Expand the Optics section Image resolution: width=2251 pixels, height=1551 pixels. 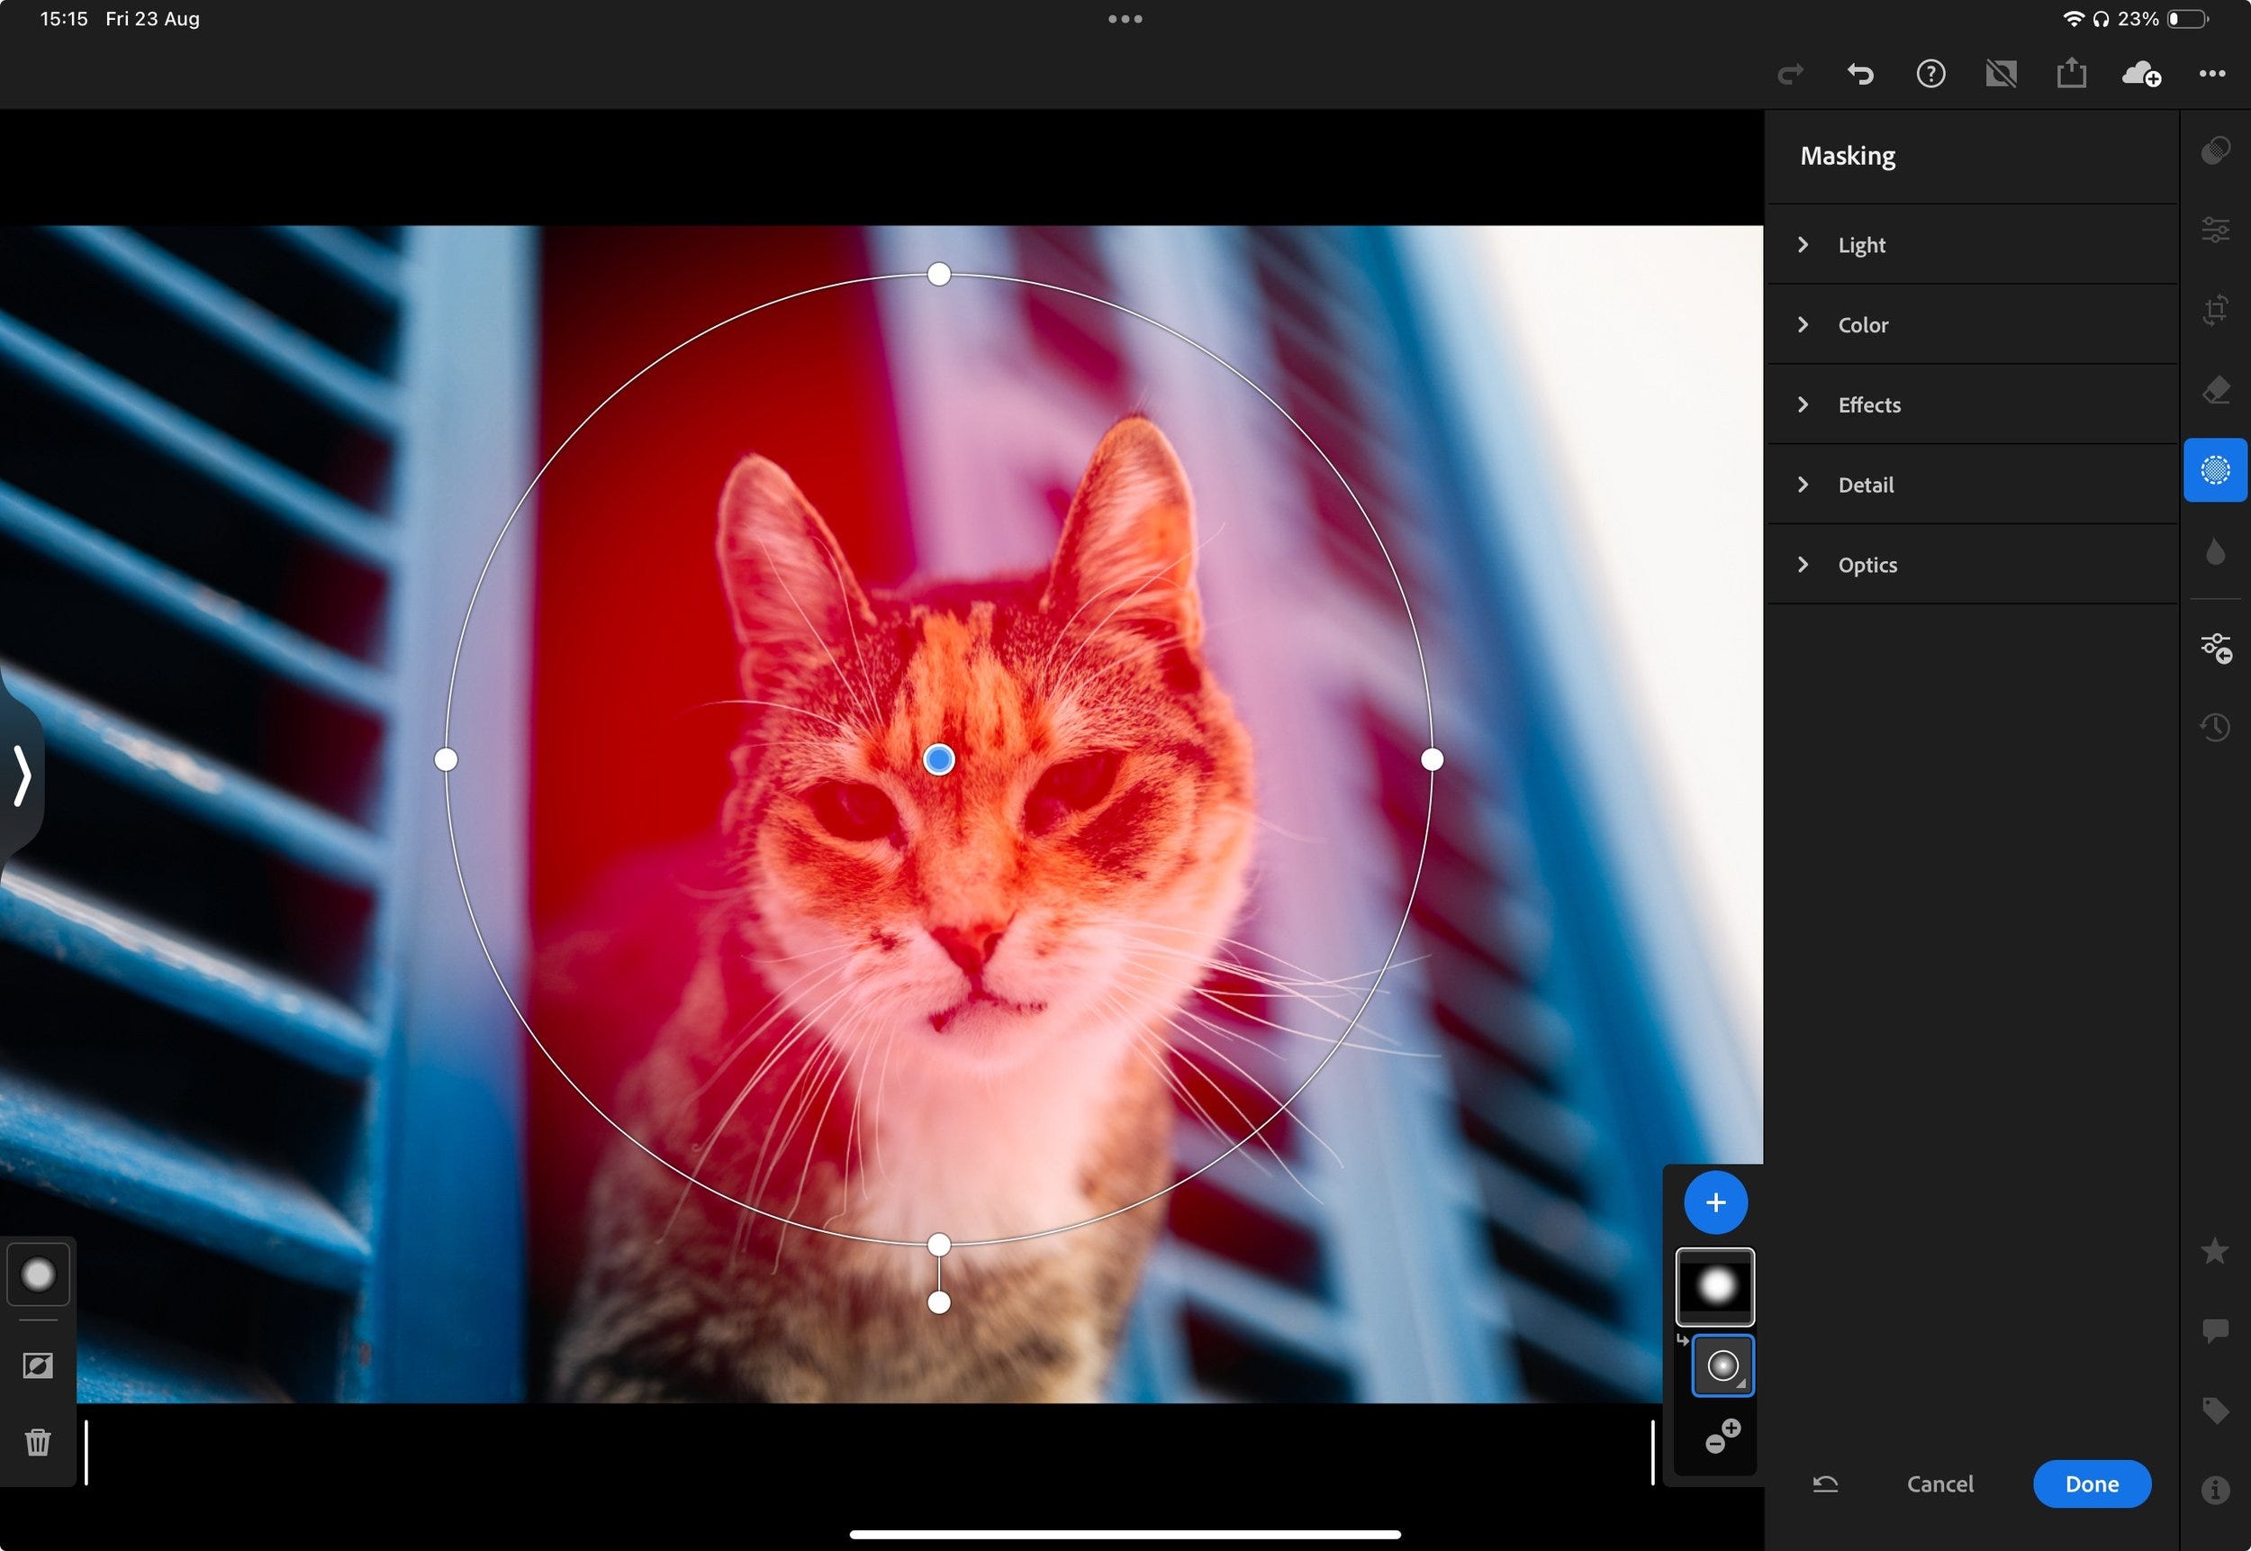tap(1867, 565)
